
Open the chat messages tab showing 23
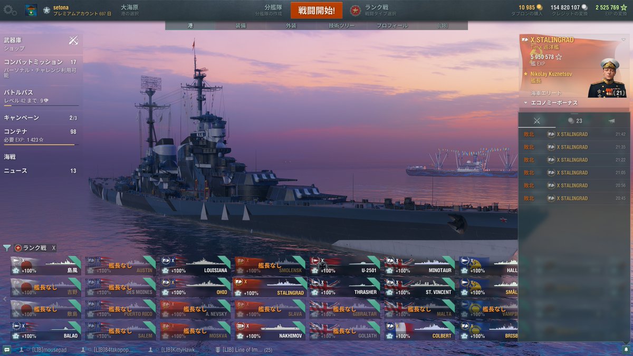tap(575, 121)
